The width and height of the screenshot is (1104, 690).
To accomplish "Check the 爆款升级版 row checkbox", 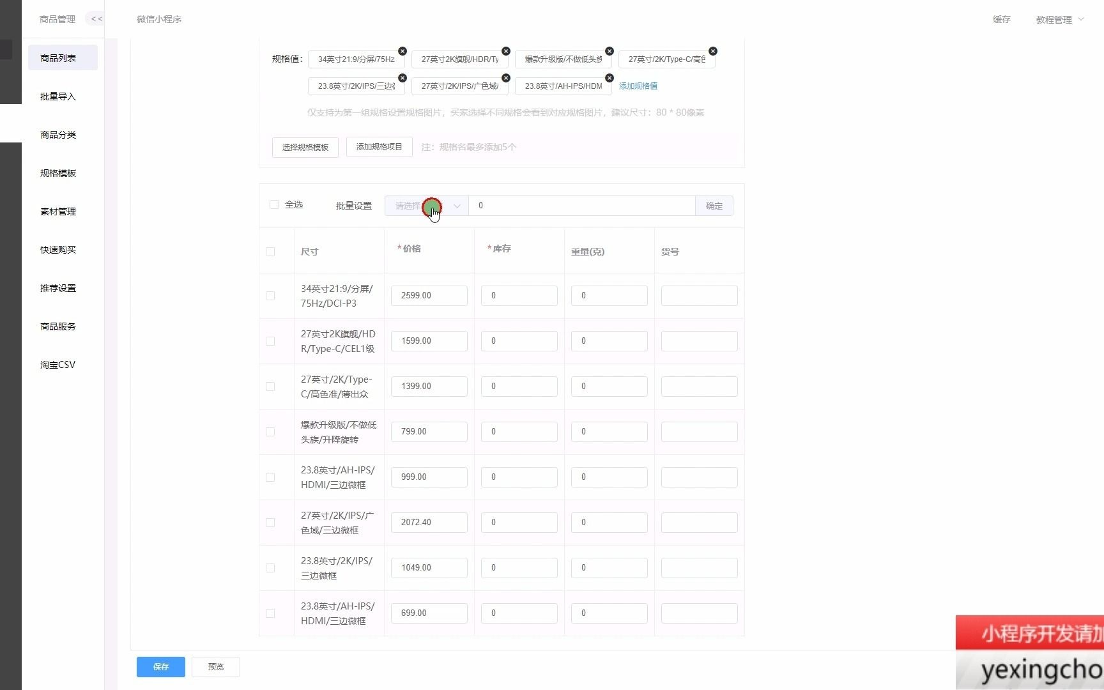I will click(x=270, y=432).
